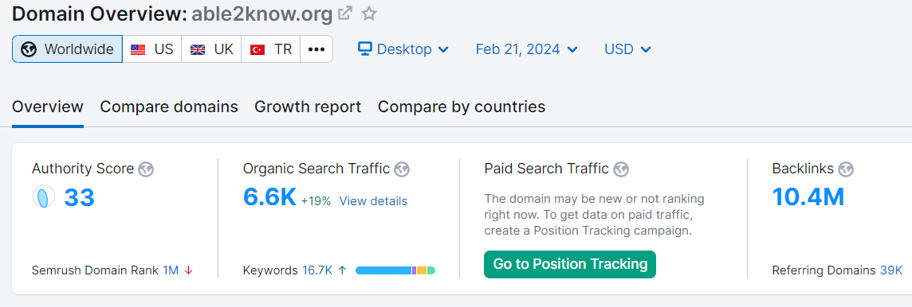Switch the database to UK
This screenshot has height=307, width=912.
tap(211, 49)
